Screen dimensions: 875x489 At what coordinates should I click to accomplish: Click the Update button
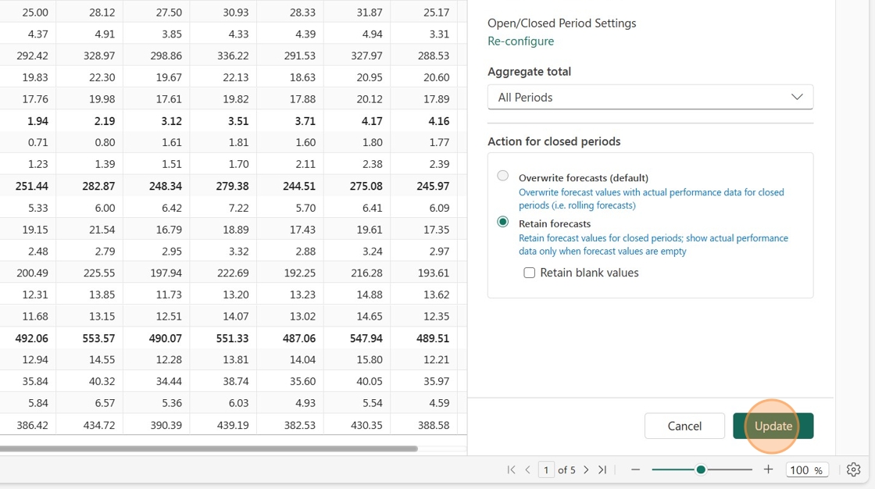pyautogui.click(x=773, y=426)
